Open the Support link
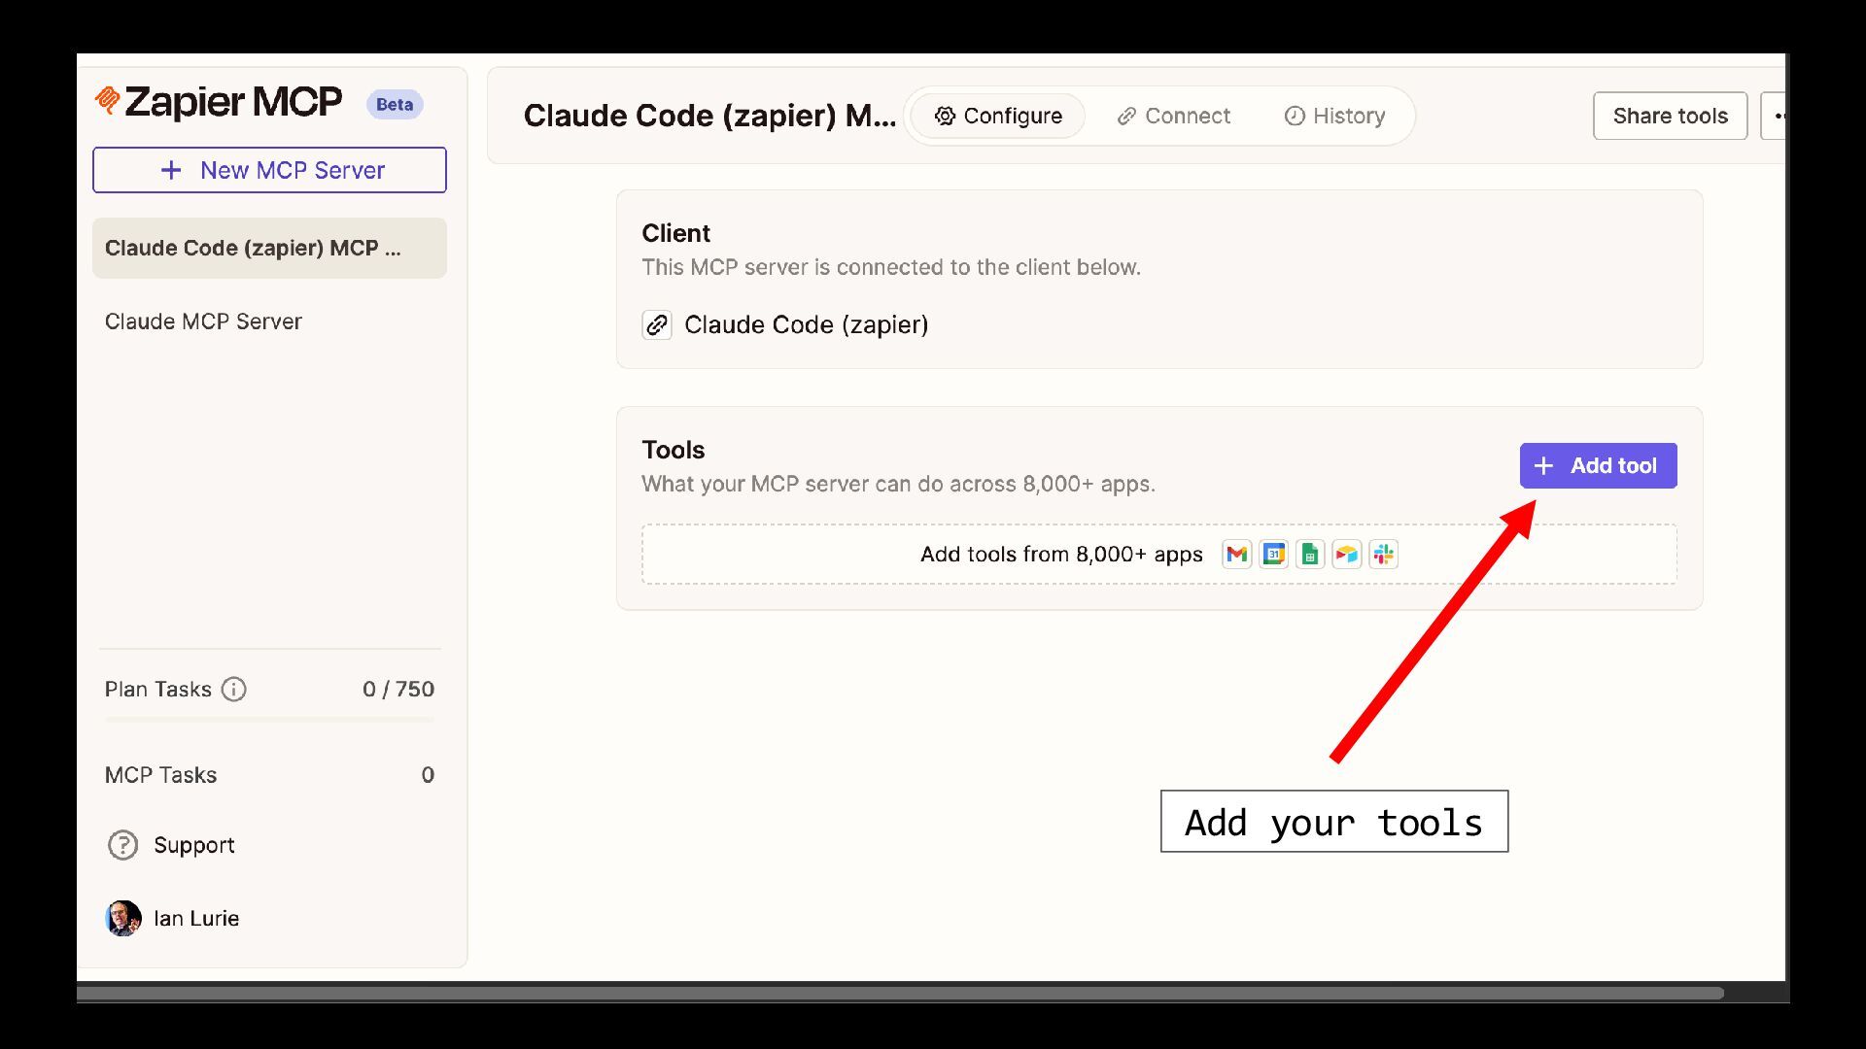The height and width of the screenshot is (1049, 1866). coord(193,845)
